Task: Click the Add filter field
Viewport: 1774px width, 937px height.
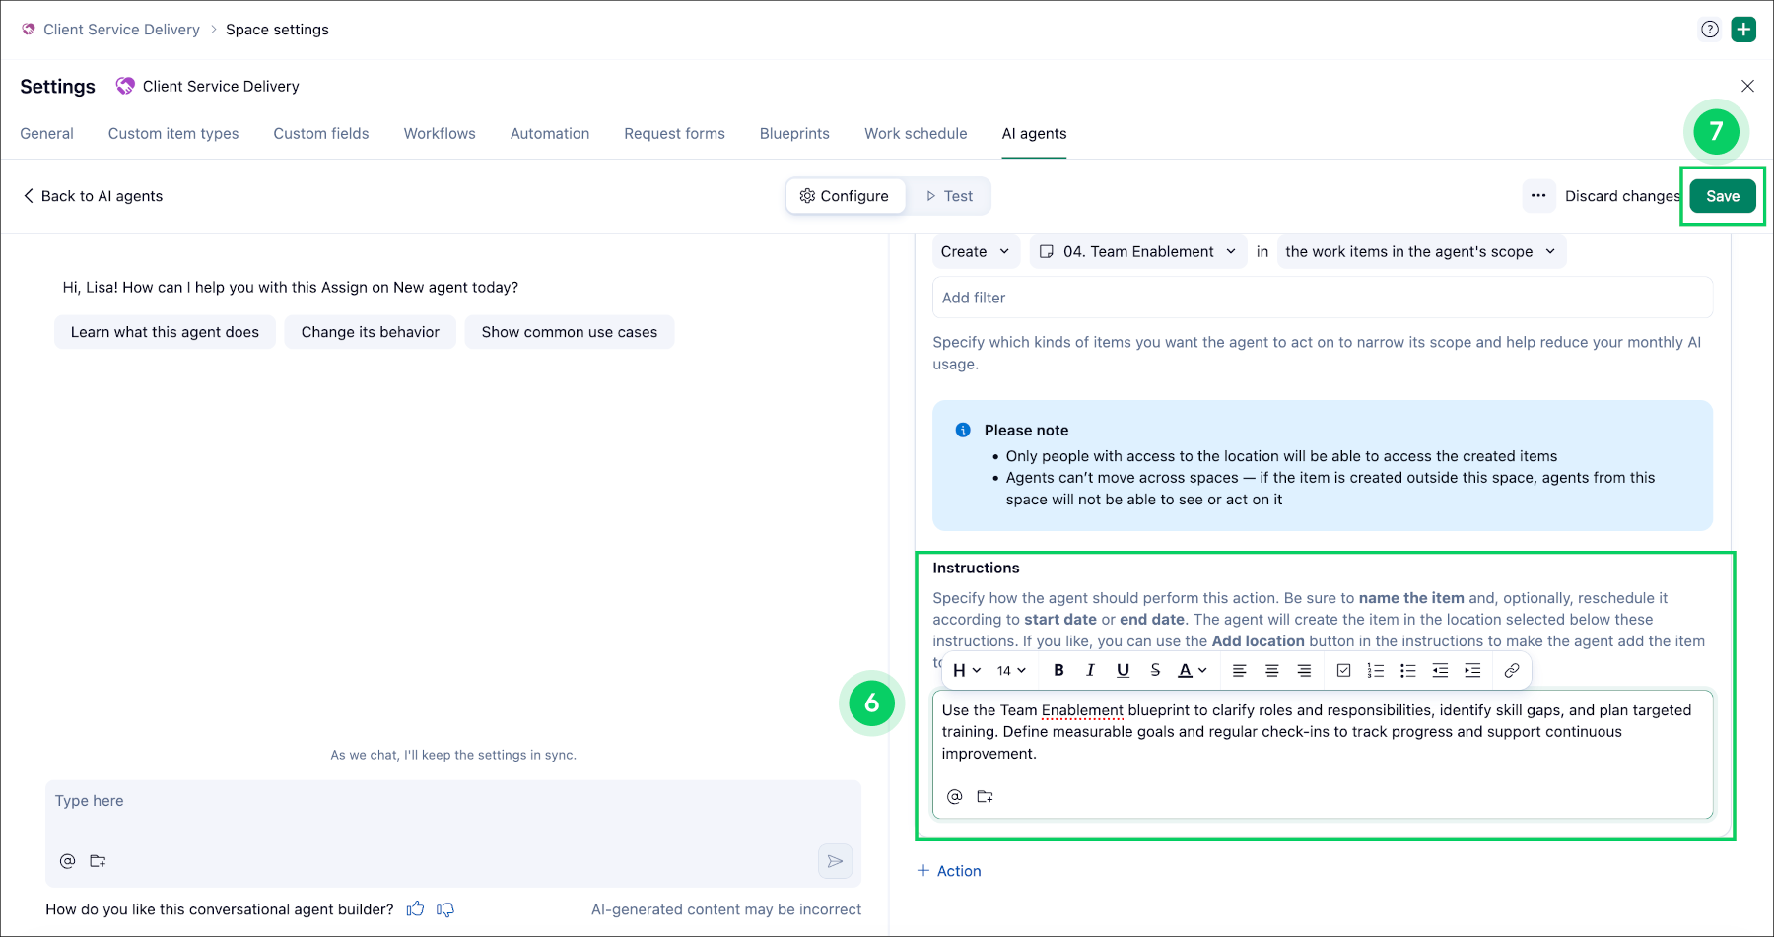Action: 1323,298
